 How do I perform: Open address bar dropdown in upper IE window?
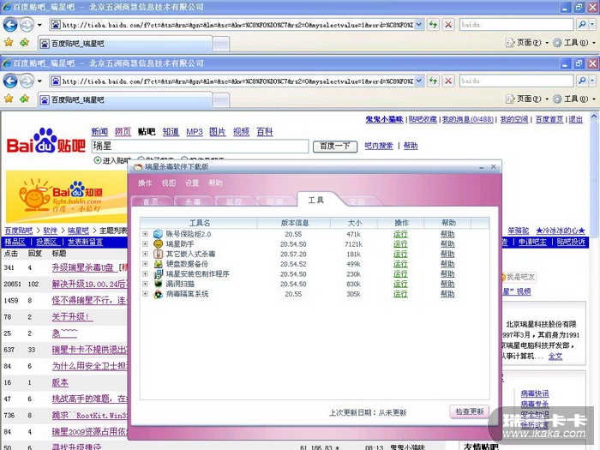click(x=419, y=25)
